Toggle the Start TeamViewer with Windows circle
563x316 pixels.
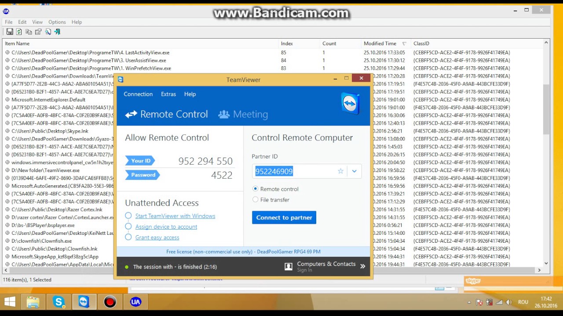(x=128, y=215)
